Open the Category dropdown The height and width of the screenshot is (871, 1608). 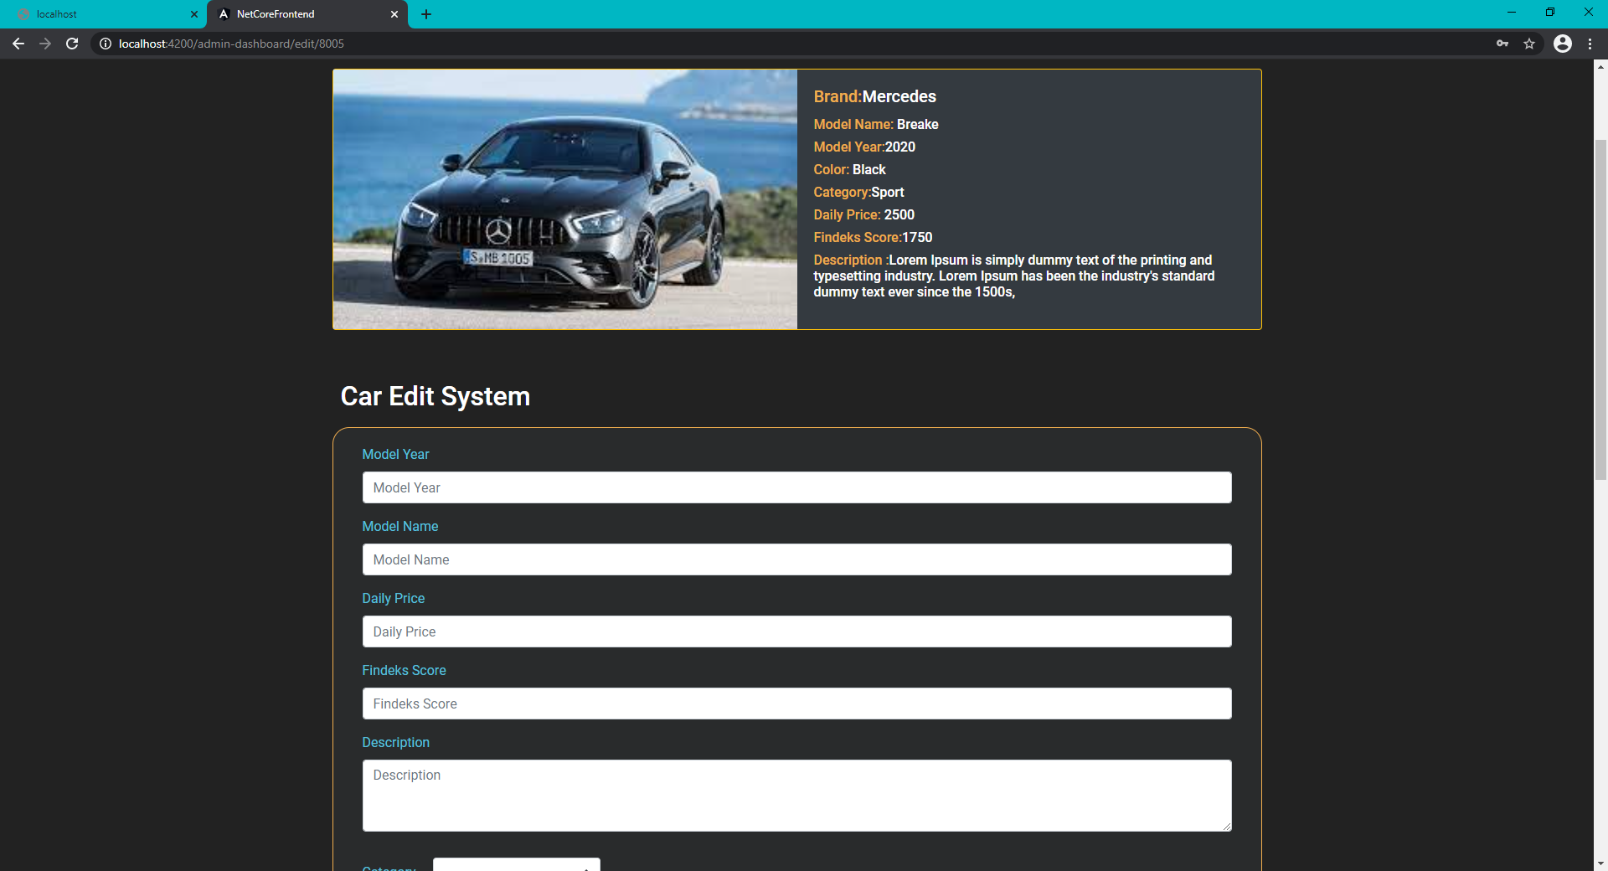[x=516, y=864]
